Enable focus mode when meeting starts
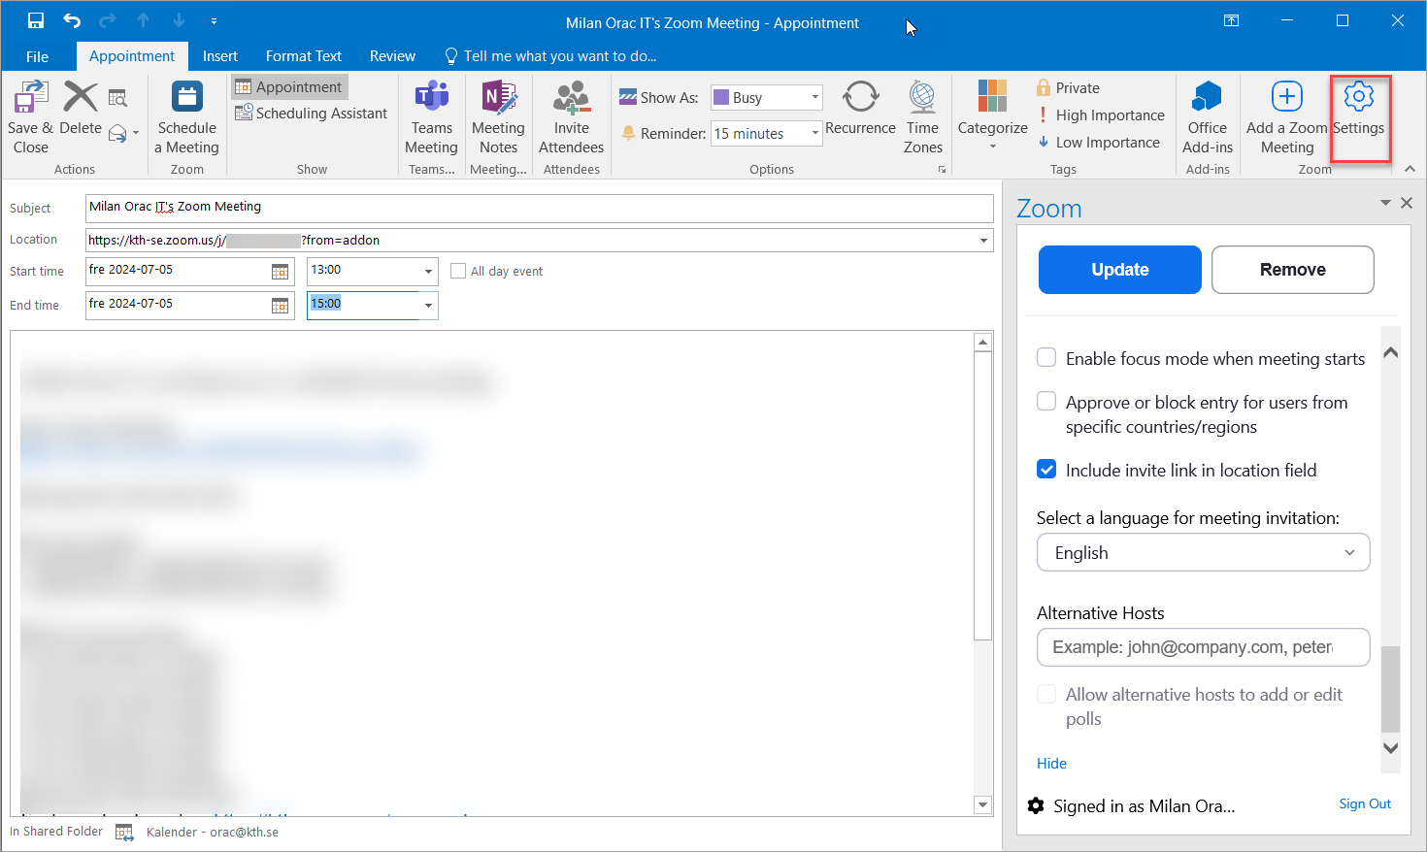Image resolution: width=1427 pixels, height=852 pixels. [1046, 357]
